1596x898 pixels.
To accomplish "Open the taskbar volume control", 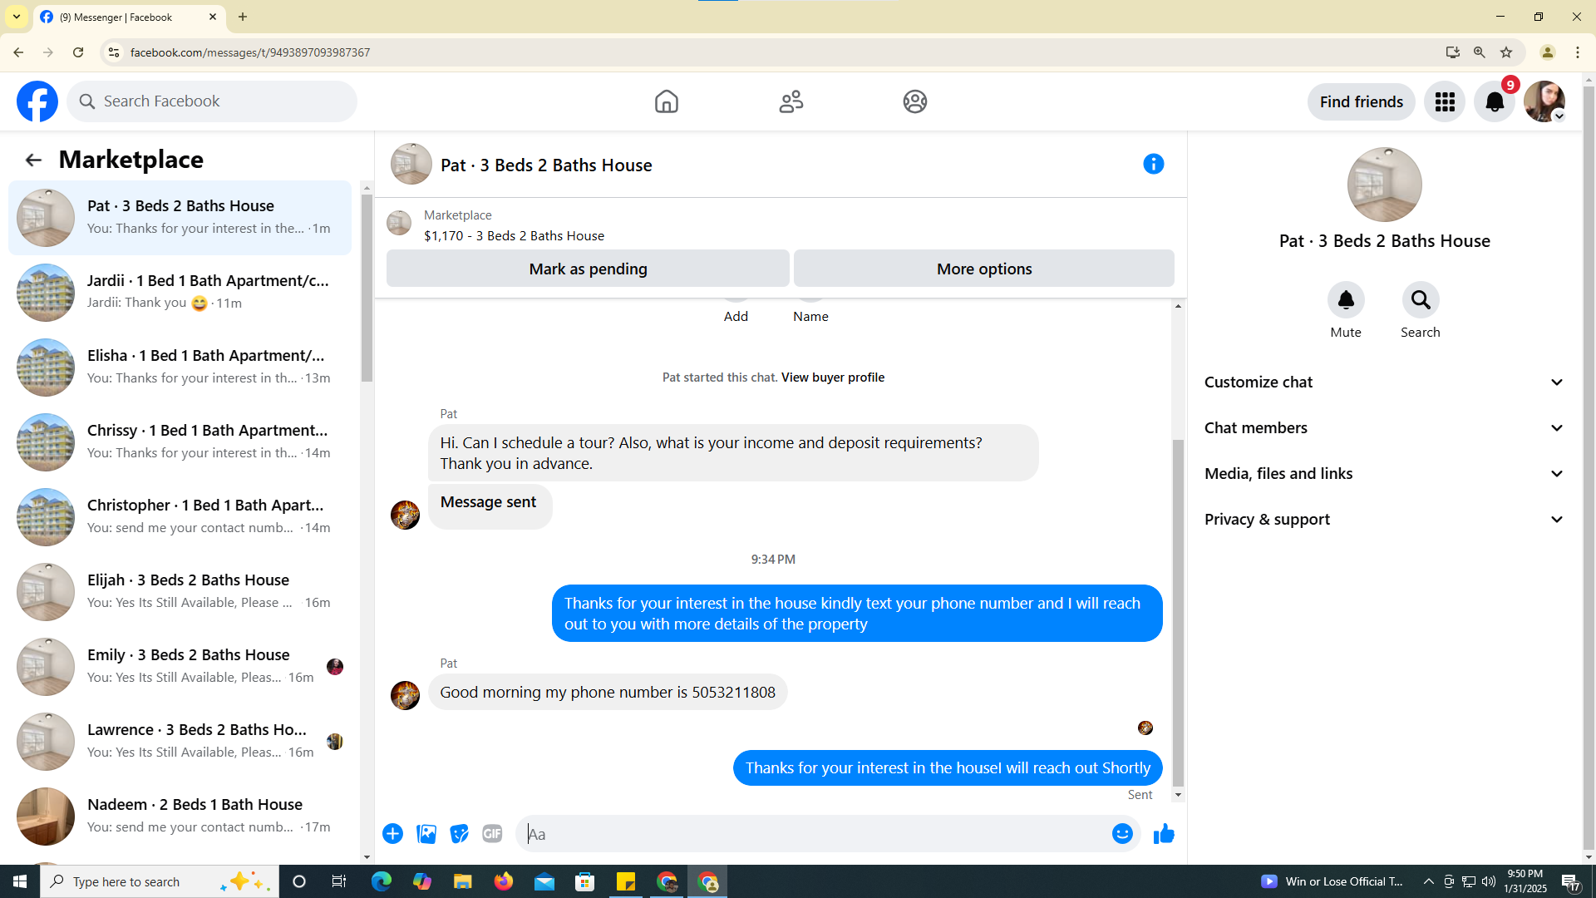I will click(x=1488, y=881).
